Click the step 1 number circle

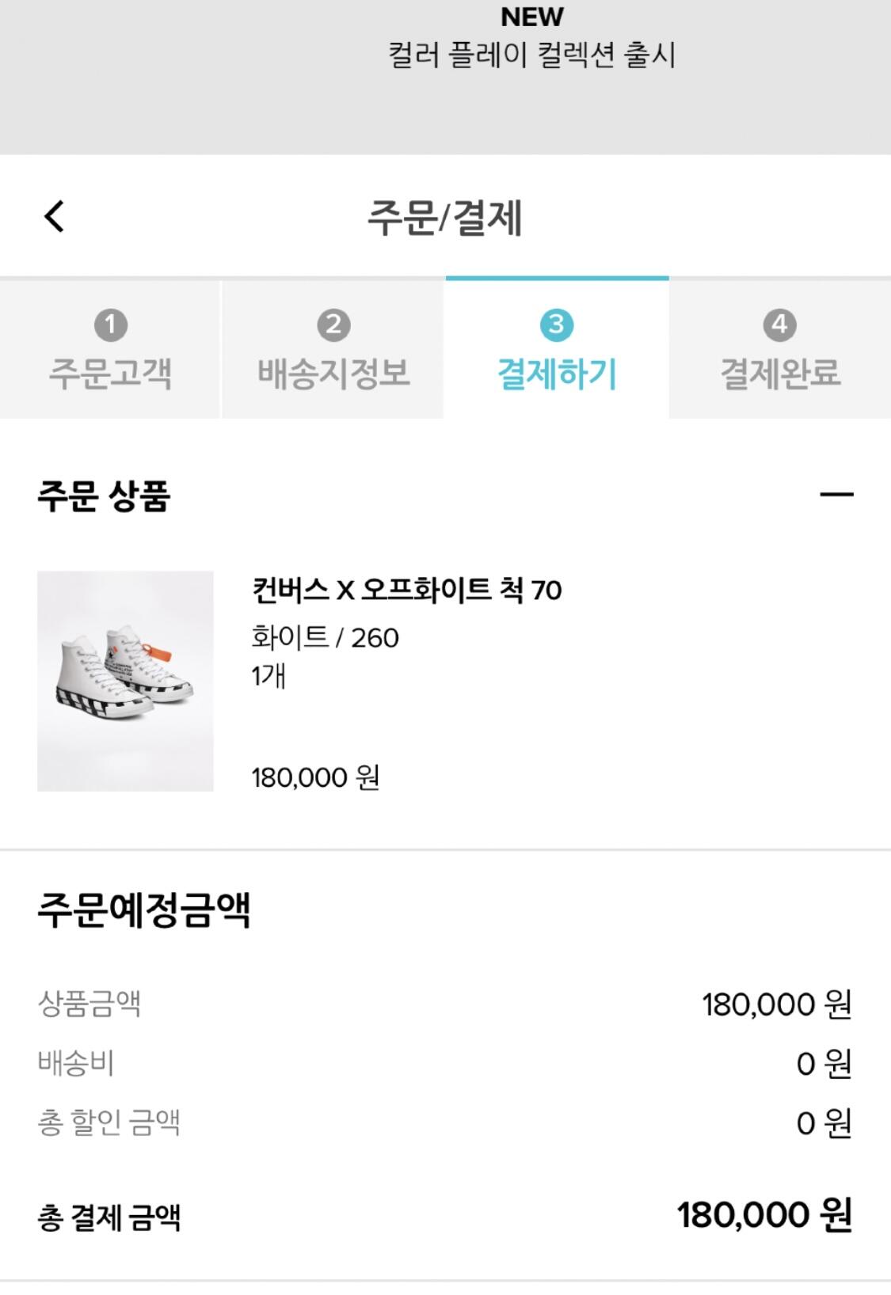click(x=110, y=325)
